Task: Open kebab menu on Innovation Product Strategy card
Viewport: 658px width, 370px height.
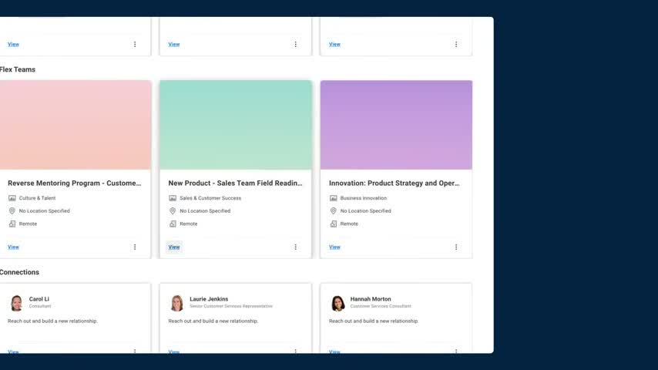Action: pos(456,247)
